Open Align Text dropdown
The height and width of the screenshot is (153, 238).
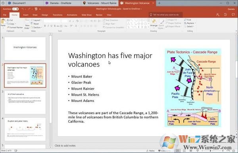(109, 24)
